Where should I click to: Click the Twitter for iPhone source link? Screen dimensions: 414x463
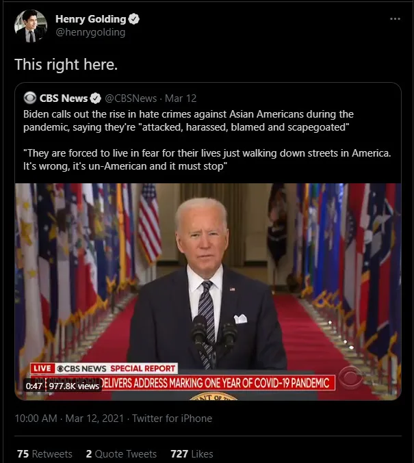click(x=172, y=418)
